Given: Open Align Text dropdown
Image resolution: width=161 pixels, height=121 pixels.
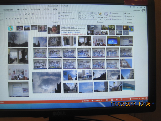Looking at the screenshot, I should (64, 16).
